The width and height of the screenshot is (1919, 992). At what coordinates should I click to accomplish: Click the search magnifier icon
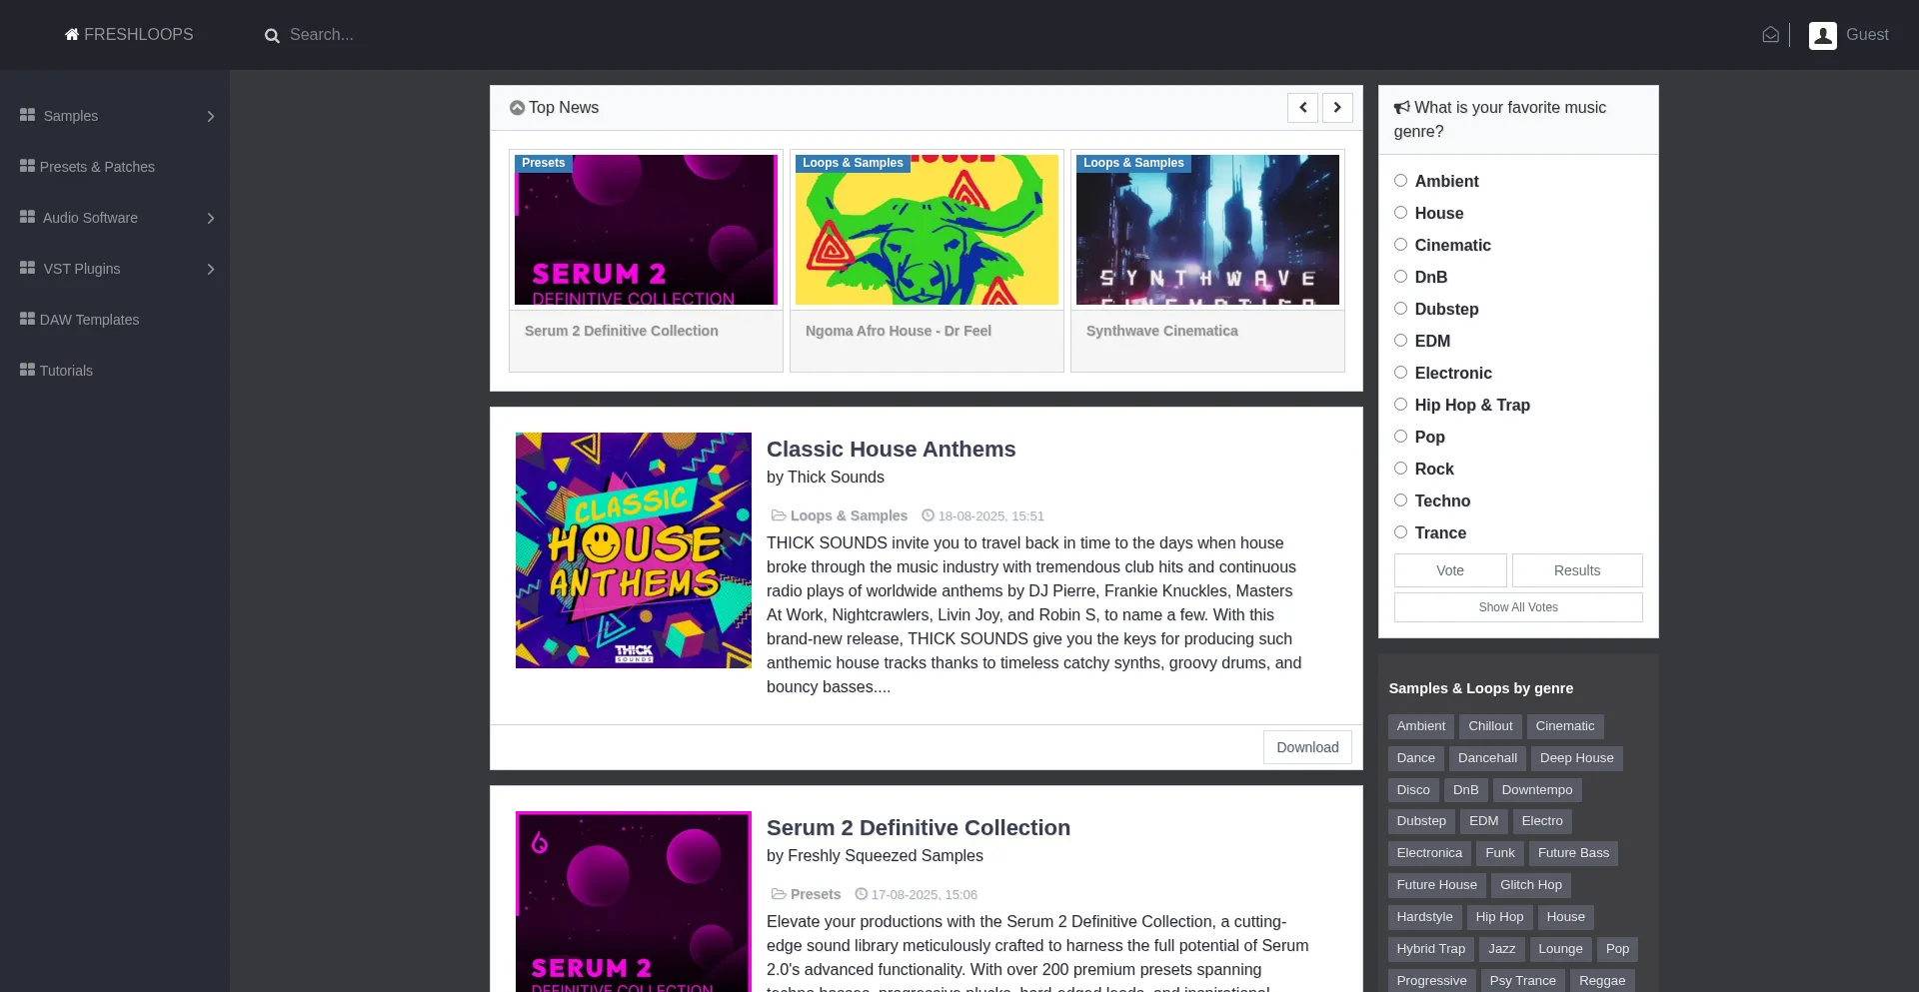[x=272, y=36]
